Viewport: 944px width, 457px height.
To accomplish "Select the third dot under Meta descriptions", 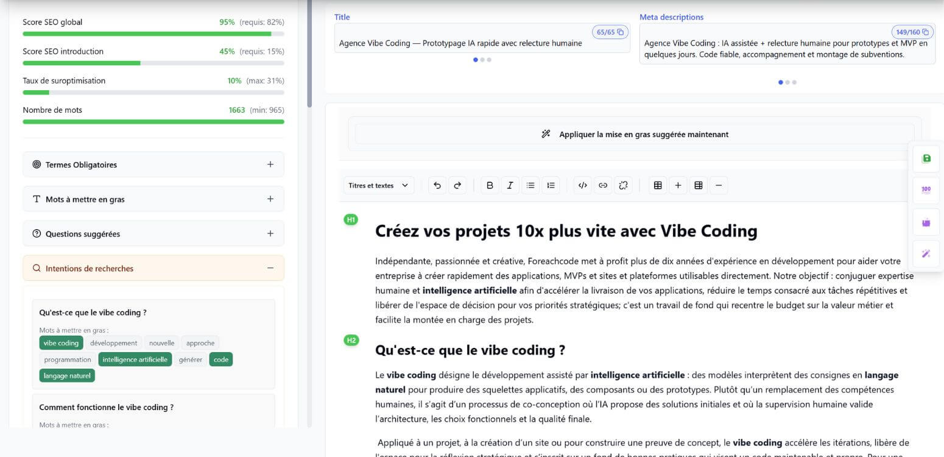I will pos(794,82).
